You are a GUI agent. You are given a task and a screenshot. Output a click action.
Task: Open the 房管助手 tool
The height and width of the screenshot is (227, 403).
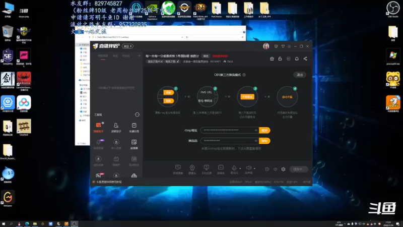[116, 128]
